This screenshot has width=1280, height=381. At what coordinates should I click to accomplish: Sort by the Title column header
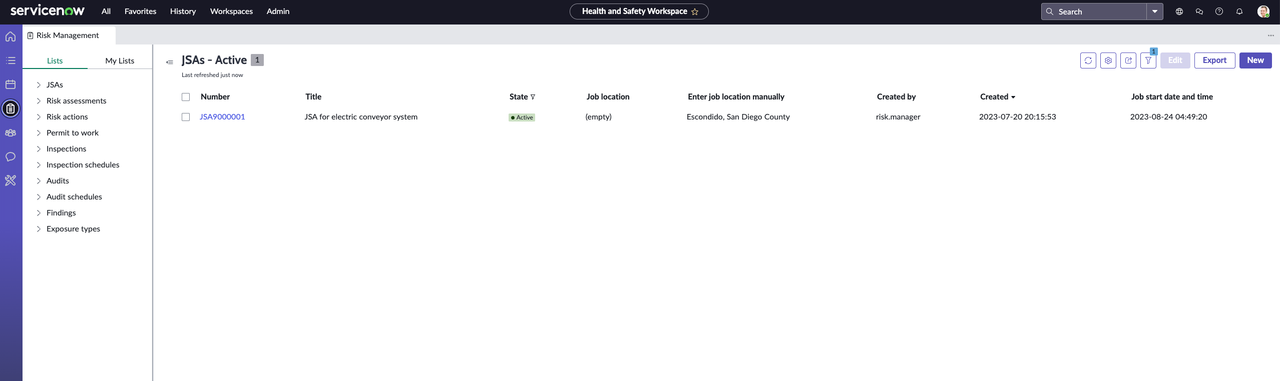coord(313,97)
